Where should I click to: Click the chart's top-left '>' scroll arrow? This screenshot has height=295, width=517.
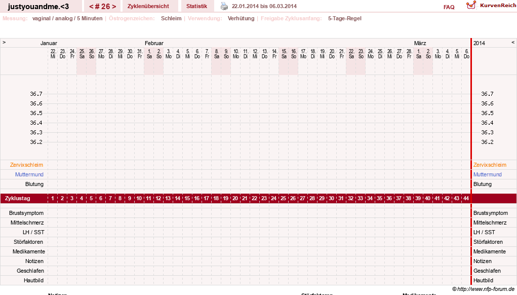coord(4,43)
